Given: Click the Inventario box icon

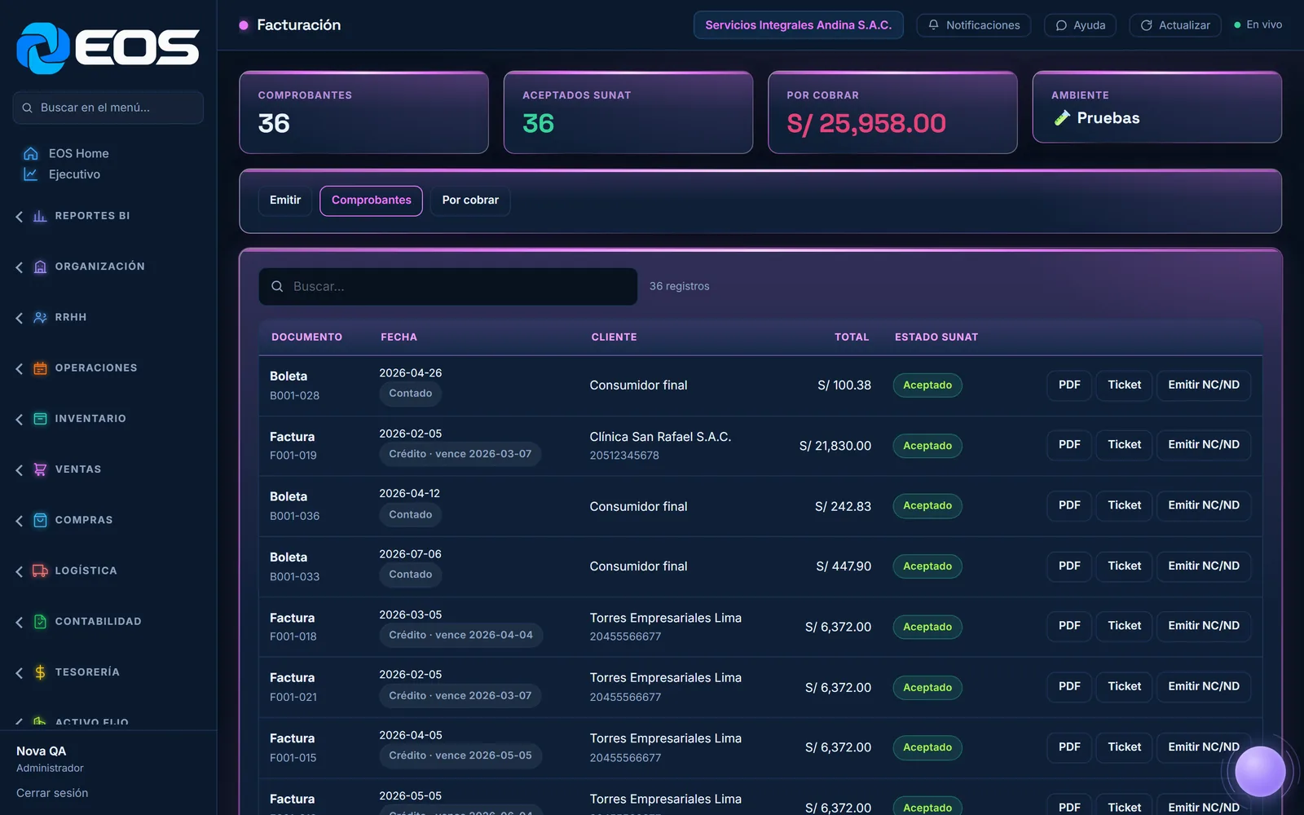Looking at the screenshot, I should [x=40, y=419].
